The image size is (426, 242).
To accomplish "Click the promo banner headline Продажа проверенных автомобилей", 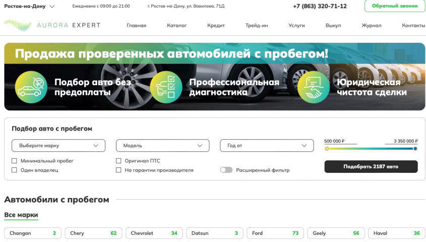I will (x=171, y=53).
